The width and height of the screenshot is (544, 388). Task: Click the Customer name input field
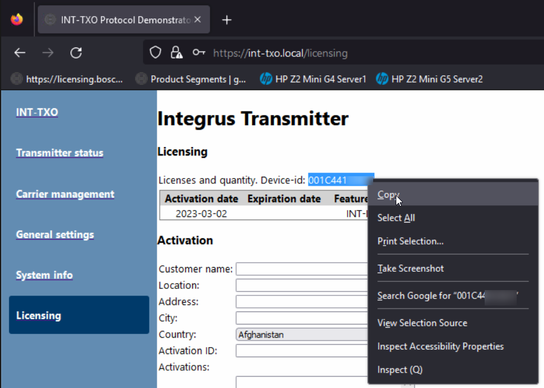301,269
